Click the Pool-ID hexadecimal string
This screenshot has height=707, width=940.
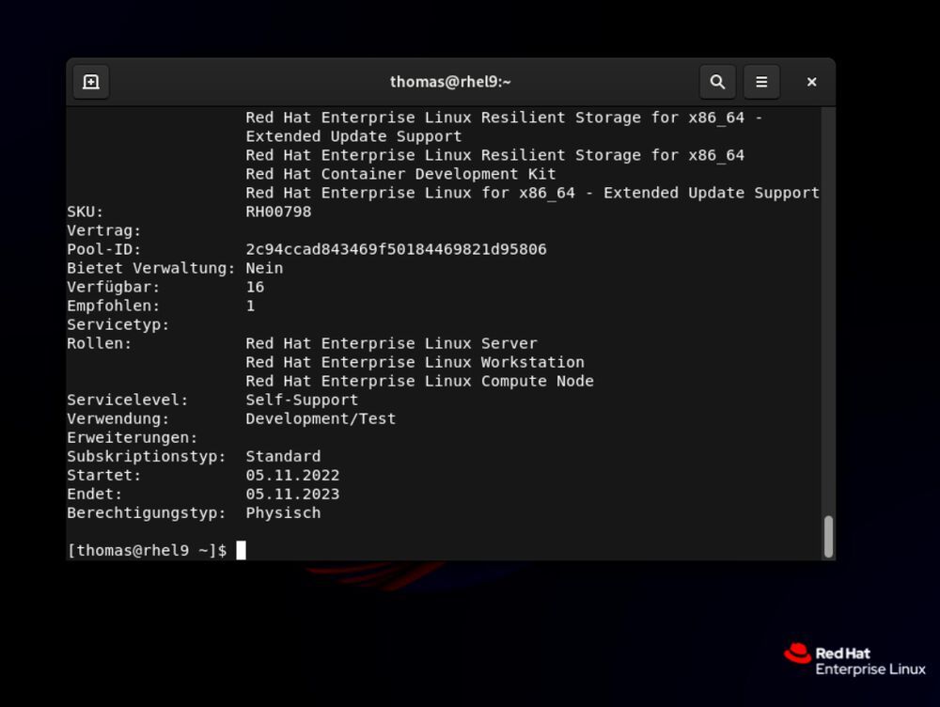pos(396,249)
